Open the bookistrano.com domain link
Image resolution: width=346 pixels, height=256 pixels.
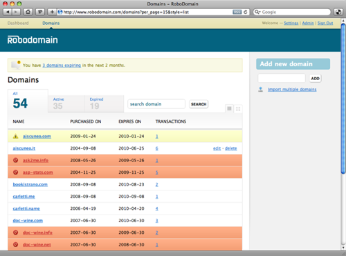30,184
